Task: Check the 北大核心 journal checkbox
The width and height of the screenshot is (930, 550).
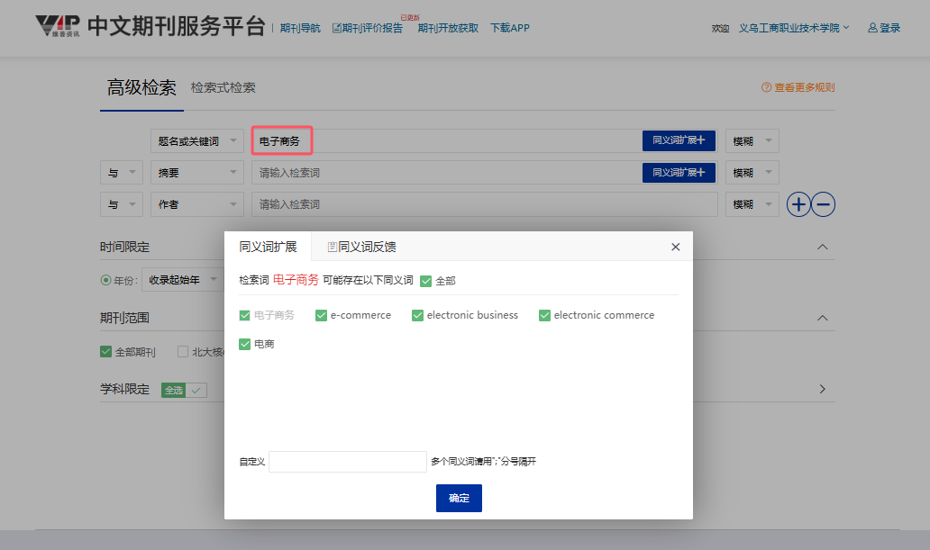Action: (x=183, y=352)
